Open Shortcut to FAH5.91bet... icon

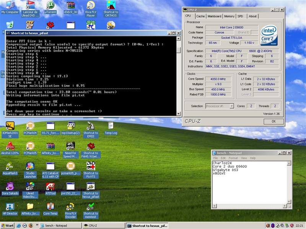91,150
